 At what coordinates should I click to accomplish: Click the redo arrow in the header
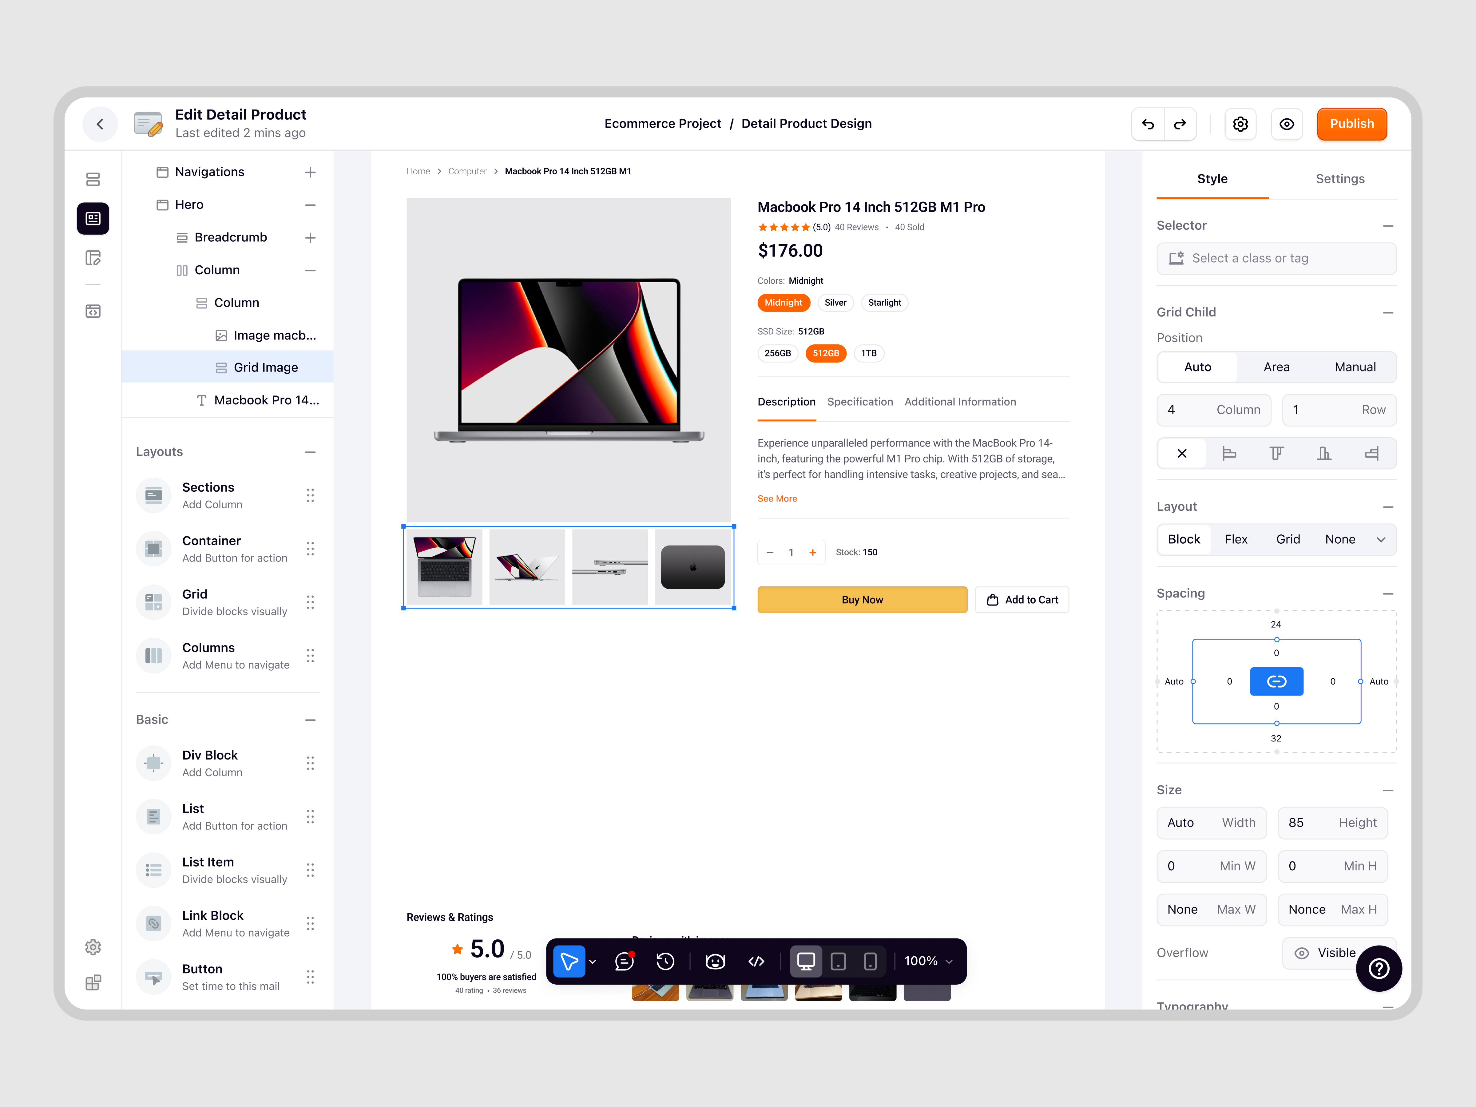click(x=1180, y=124)
